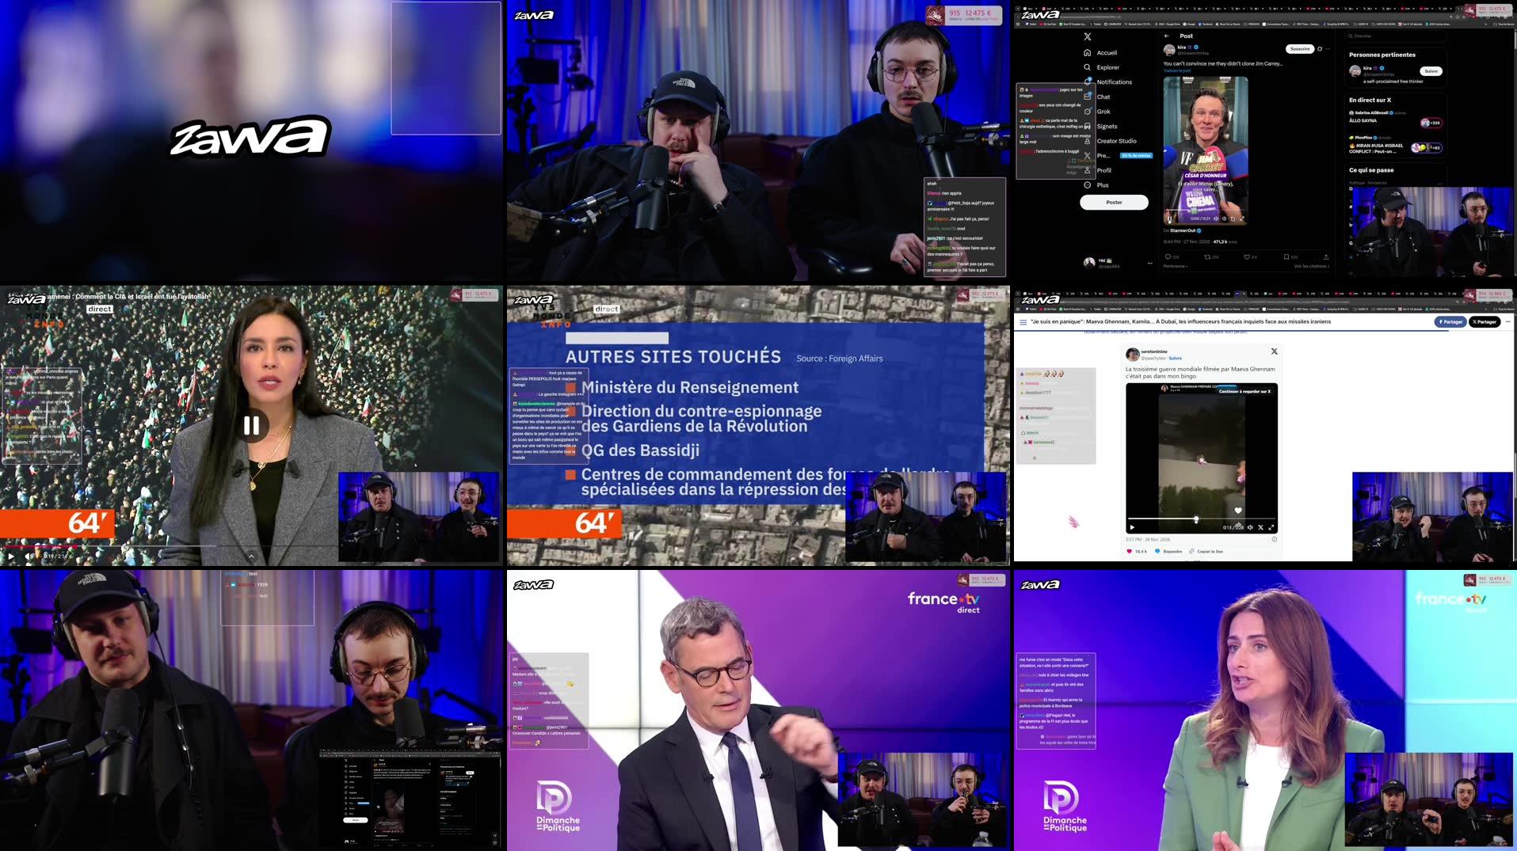
Task: Open Creator Studio in X sidebar
Action: click(1088, 141)
